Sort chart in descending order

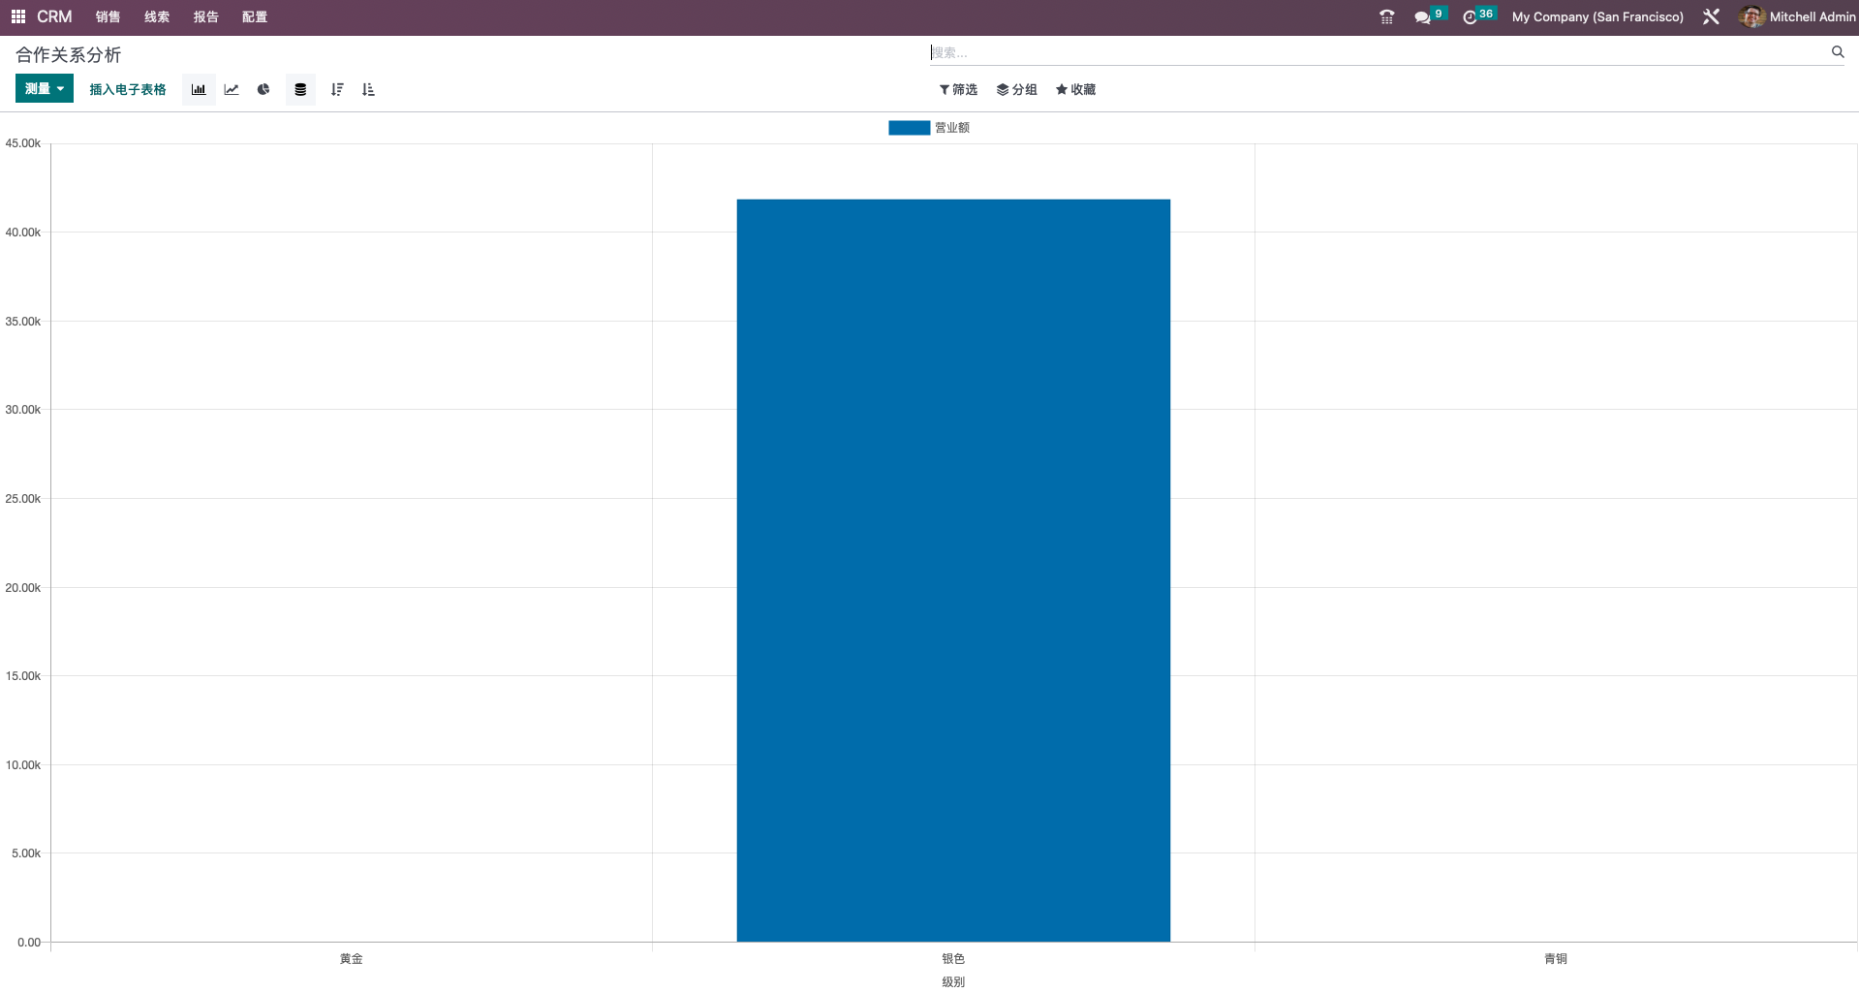click(x=337, y=89)
